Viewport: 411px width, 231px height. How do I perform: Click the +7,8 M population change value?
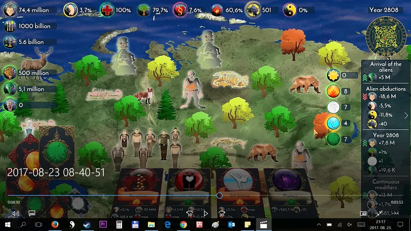coord(386,143)
